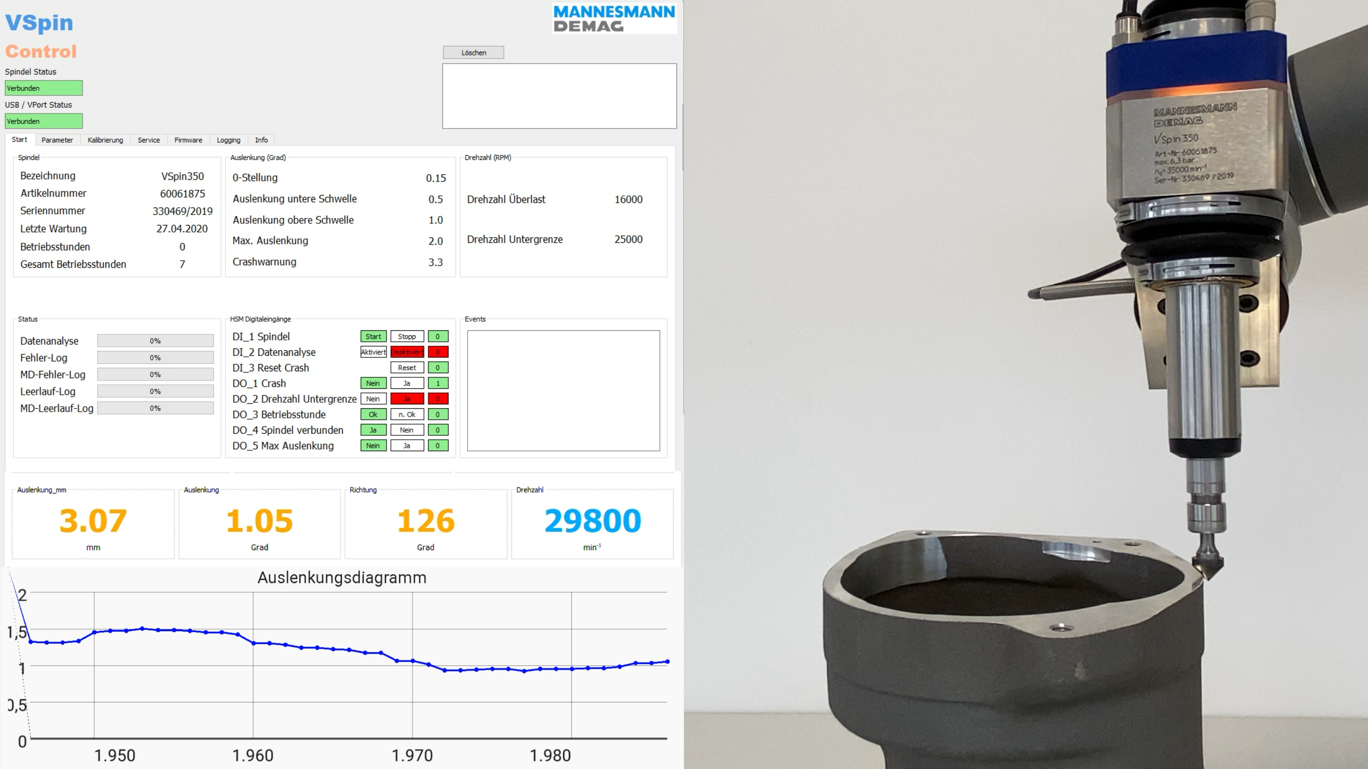The width and height of the screenshot is (1368, 769).
Task: Select the Logging tab
Action: pos(229,140)
